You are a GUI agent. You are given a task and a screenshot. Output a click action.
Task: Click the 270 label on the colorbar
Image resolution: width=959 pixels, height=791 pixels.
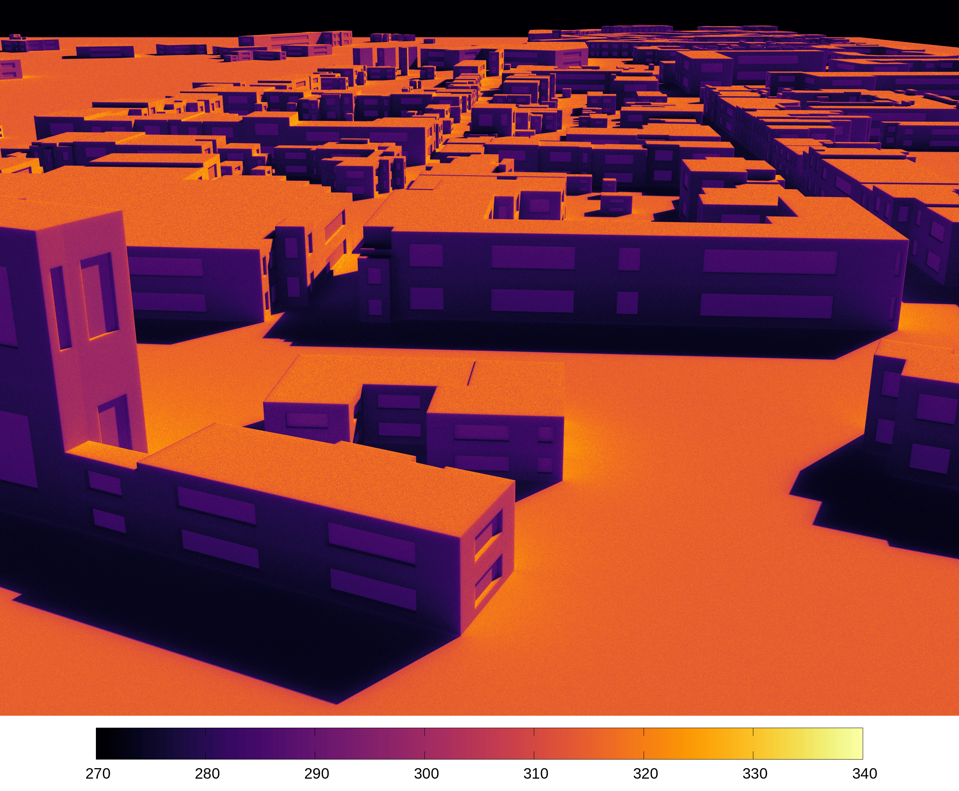pyautogui.click(x=98, y=773)
